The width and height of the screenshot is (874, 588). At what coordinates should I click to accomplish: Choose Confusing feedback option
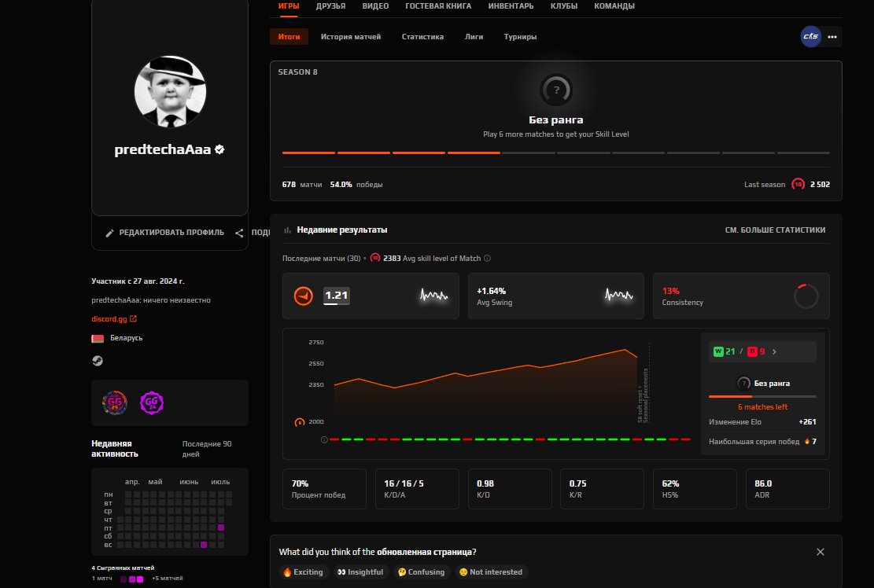coord(422,571)
